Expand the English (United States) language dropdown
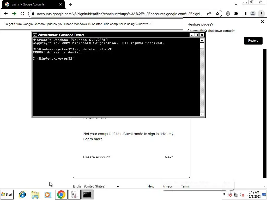 (x=96, y=186)
